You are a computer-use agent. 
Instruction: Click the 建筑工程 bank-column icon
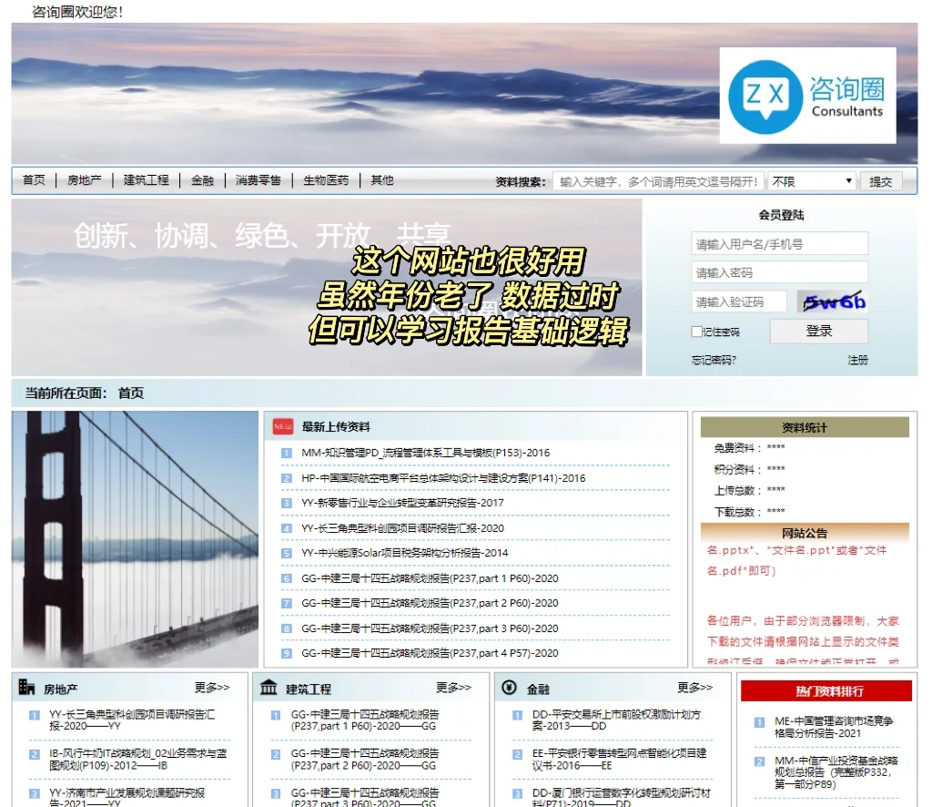tap(268, 688)
